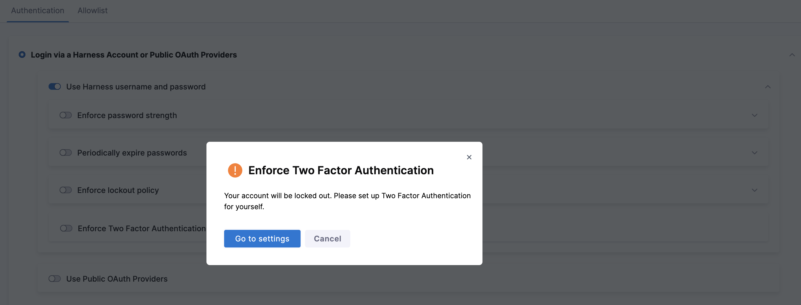Cancel the Two Factor Authentication dialog
The image size is (801, 305).
click(327, 238)
